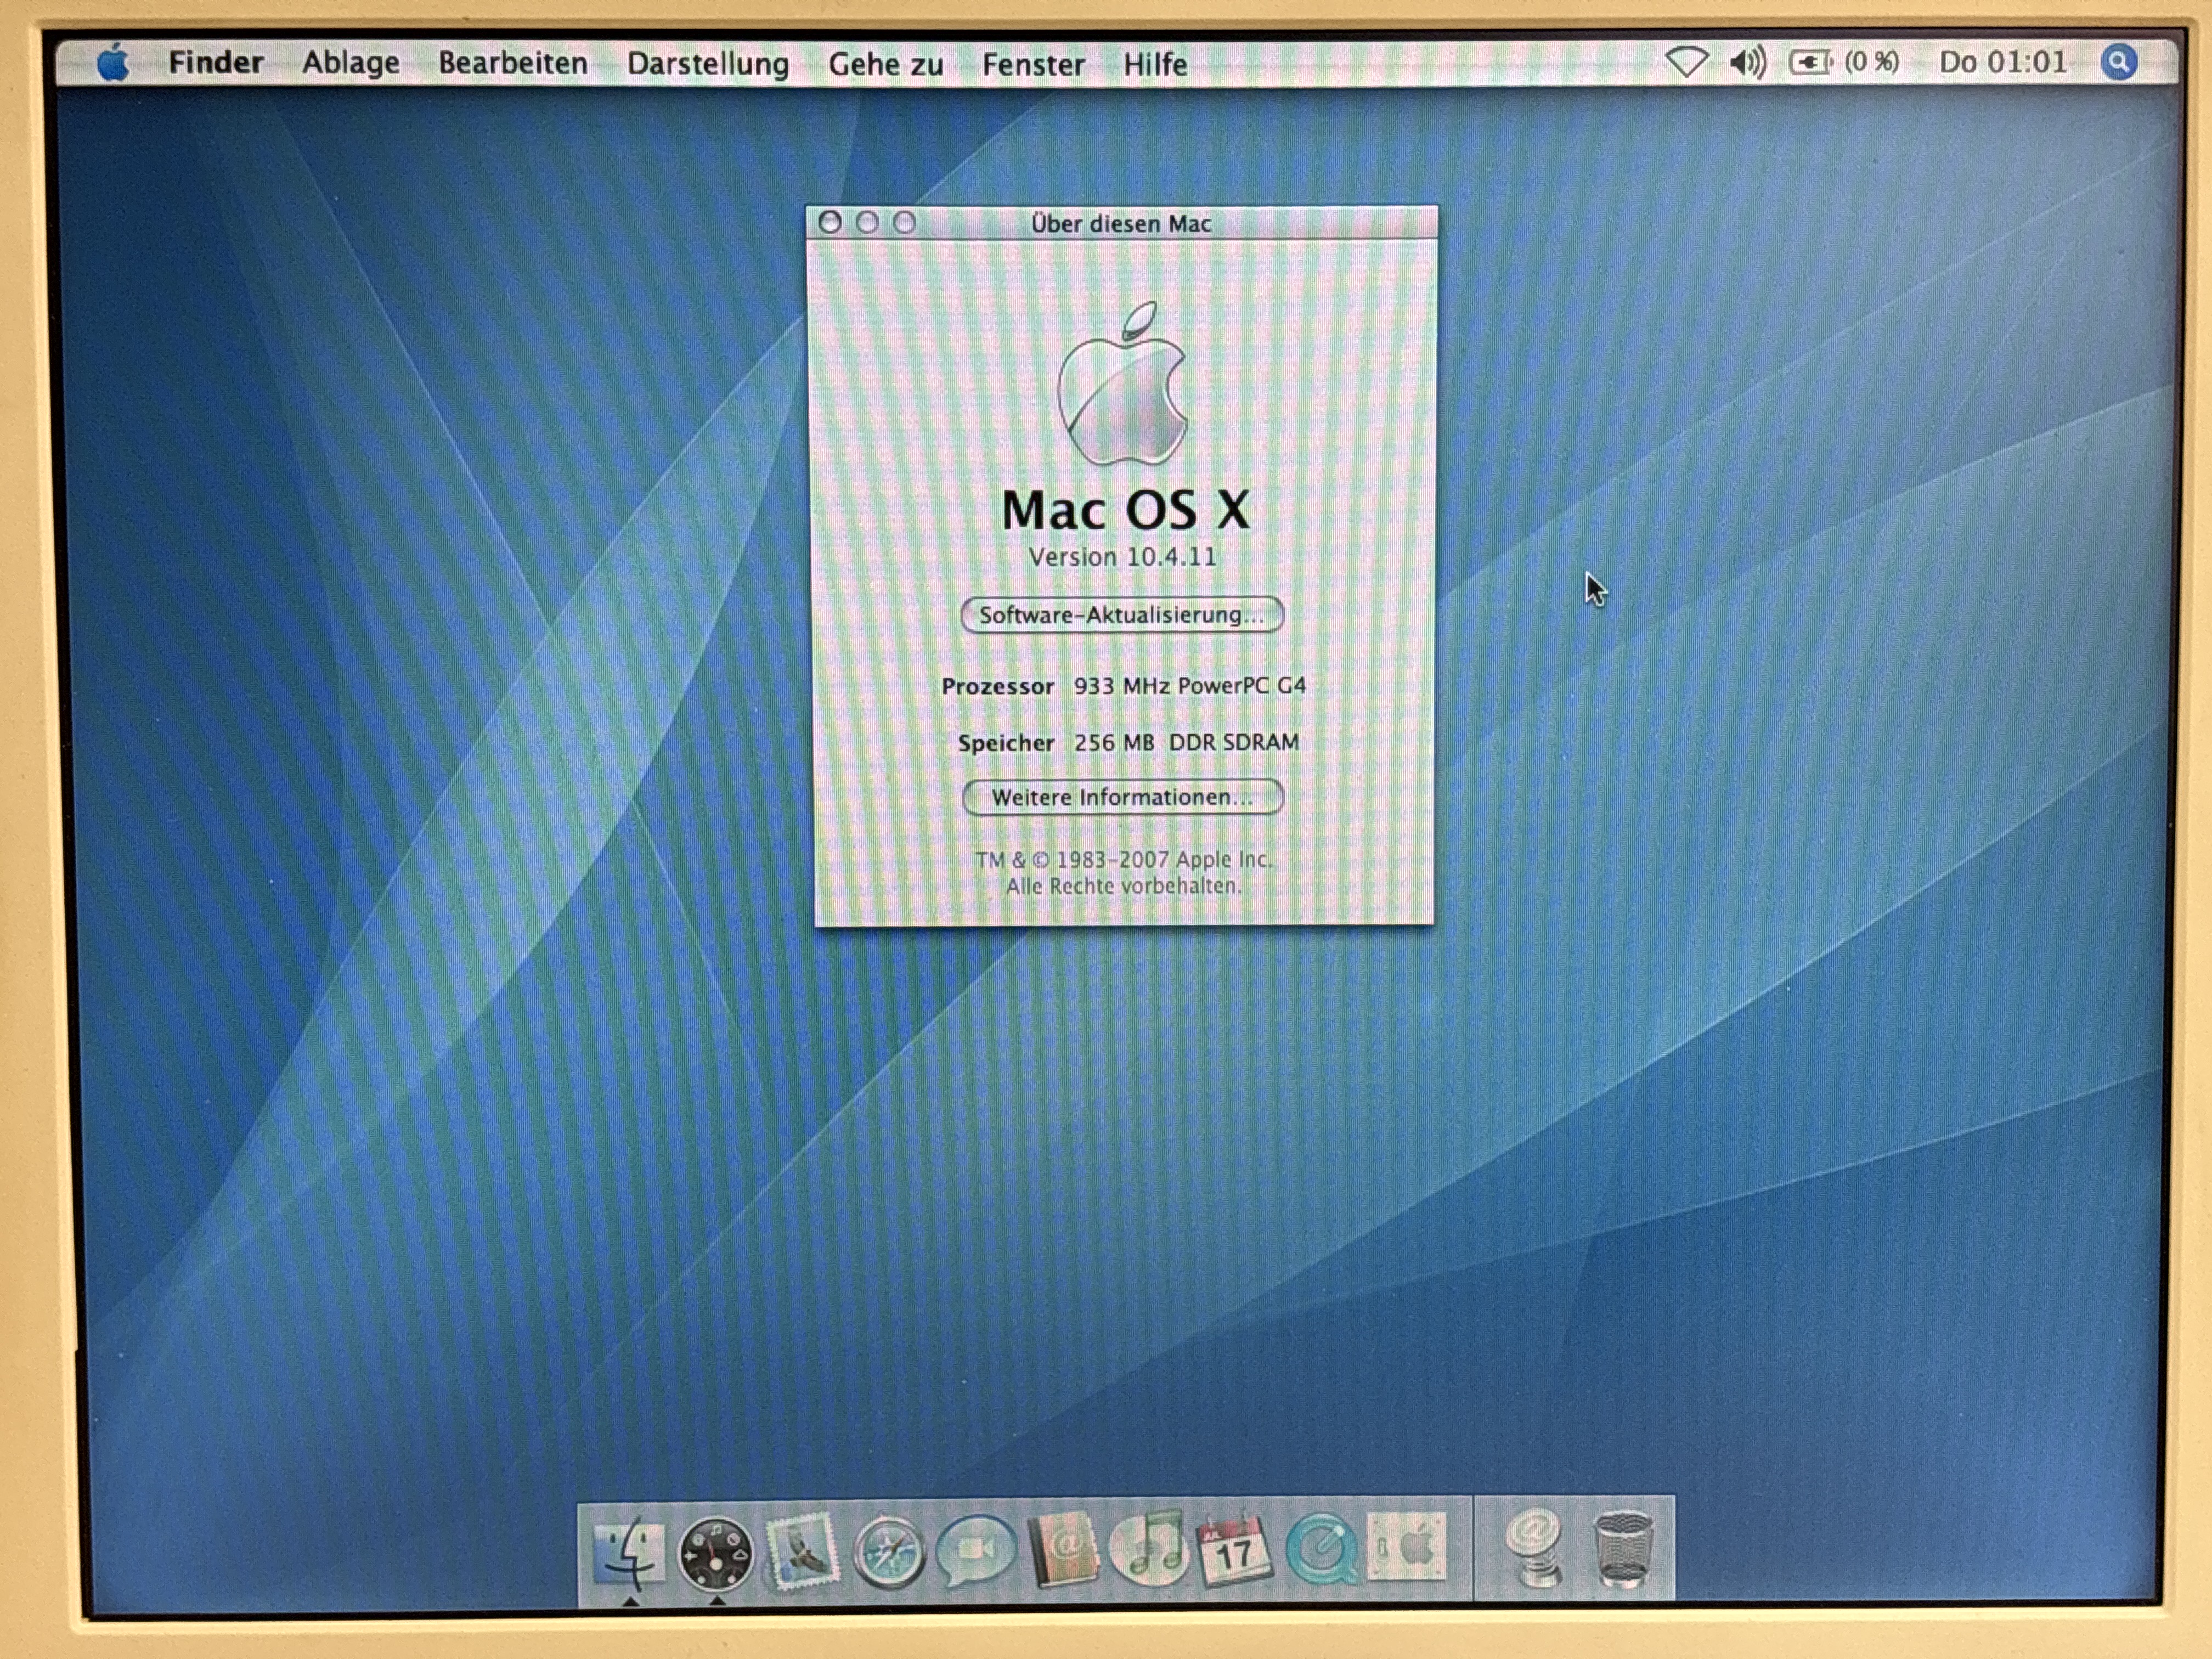Open the volume control in menu bar
The image size is (2212, 1659).
1748,63
